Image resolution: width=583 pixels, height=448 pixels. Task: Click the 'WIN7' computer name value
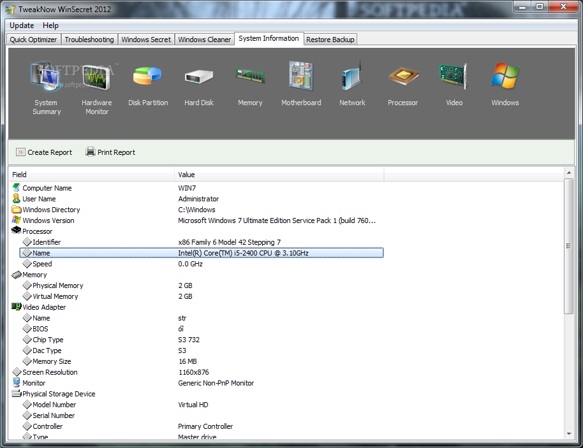click(x=187, y=188)
